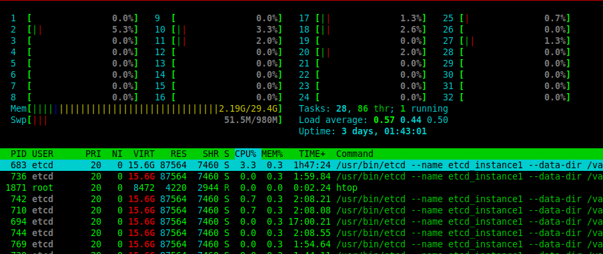603x254 pixels.
Task: Click the Uptime line
Action: (x=363, y=132)
